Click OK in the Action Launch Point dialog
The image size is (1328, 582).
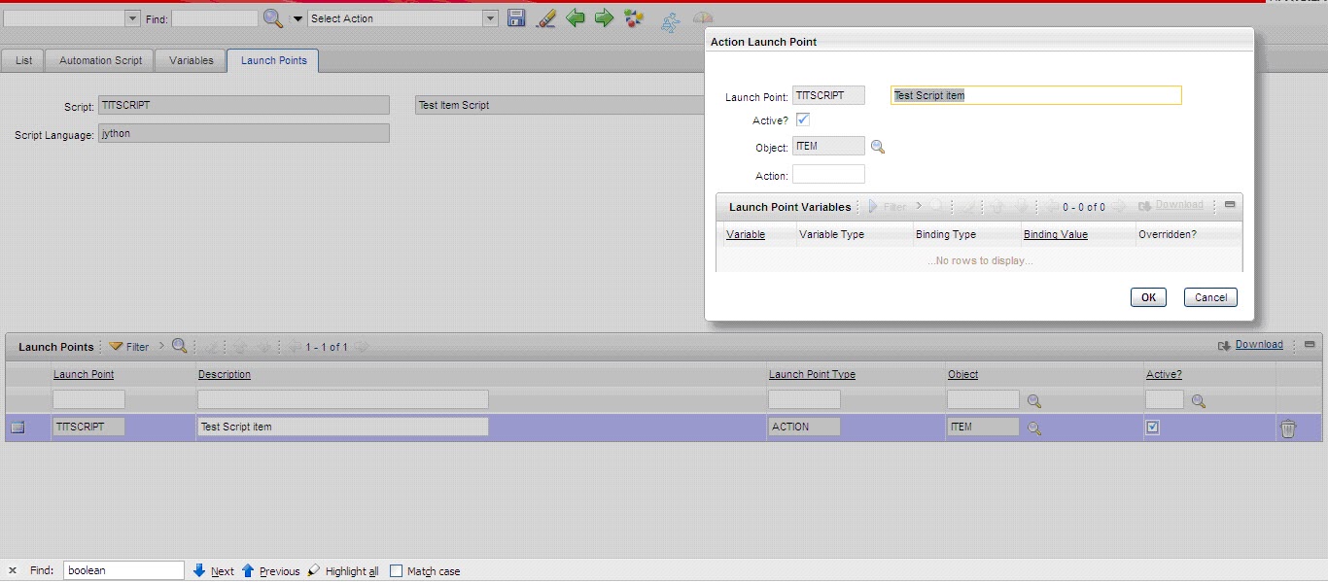tap(1147, 297)
